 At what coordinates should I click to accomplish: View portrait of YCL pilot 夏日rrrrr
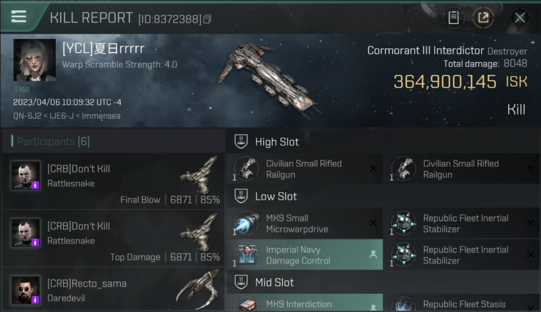coord(35,60)
